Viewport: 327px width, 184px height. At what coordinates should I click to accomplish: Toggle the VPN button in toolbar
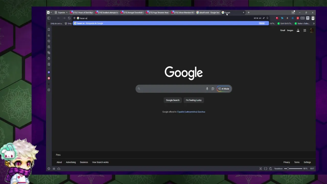pos(302,18)
